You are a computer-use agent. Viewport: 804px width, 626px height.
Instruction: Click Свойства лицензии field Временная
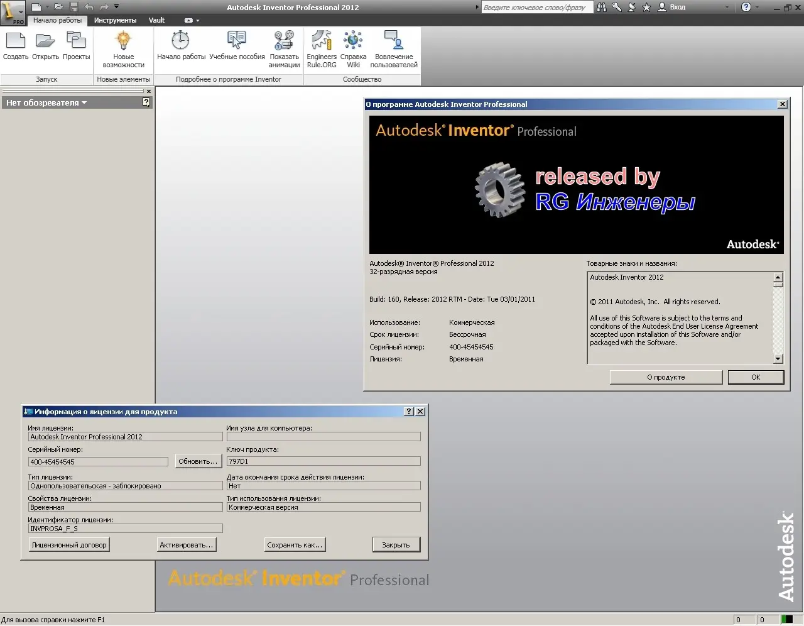coord(126,507)
